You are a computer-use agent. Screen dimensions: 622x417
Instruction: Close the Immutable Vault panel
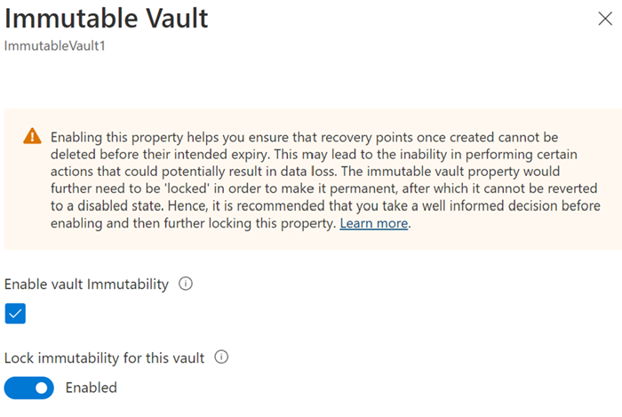pyautogui.click(x=605, y=20)
